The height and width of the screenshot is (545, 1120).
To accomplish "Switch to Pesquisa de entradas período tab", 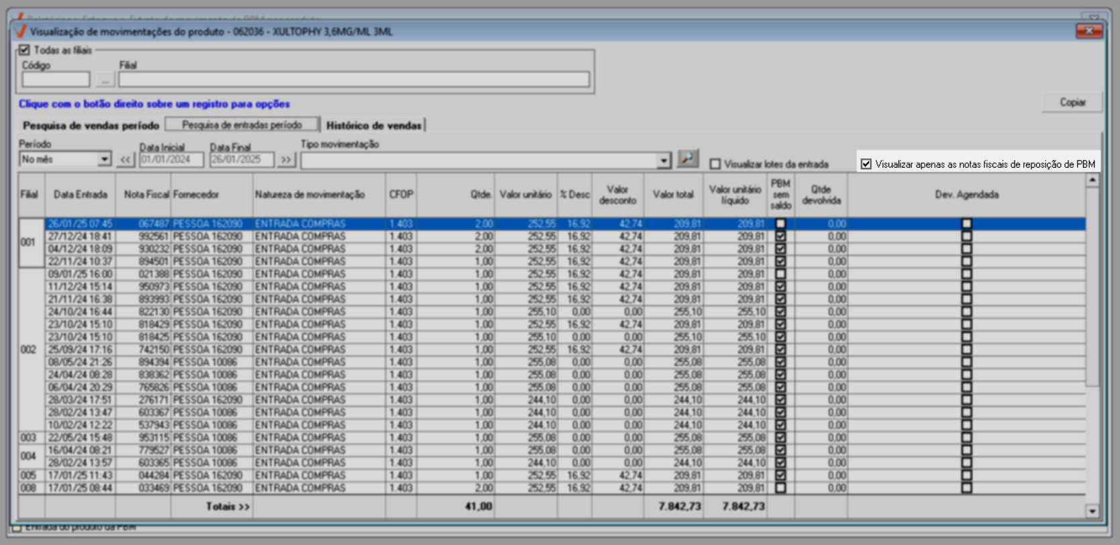I will point(242,125).
